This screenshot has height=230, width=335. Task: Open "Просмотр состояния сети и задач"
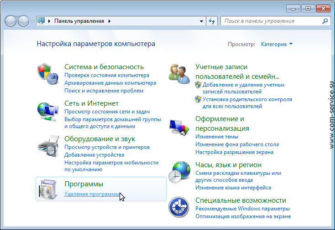coord(107,112)
